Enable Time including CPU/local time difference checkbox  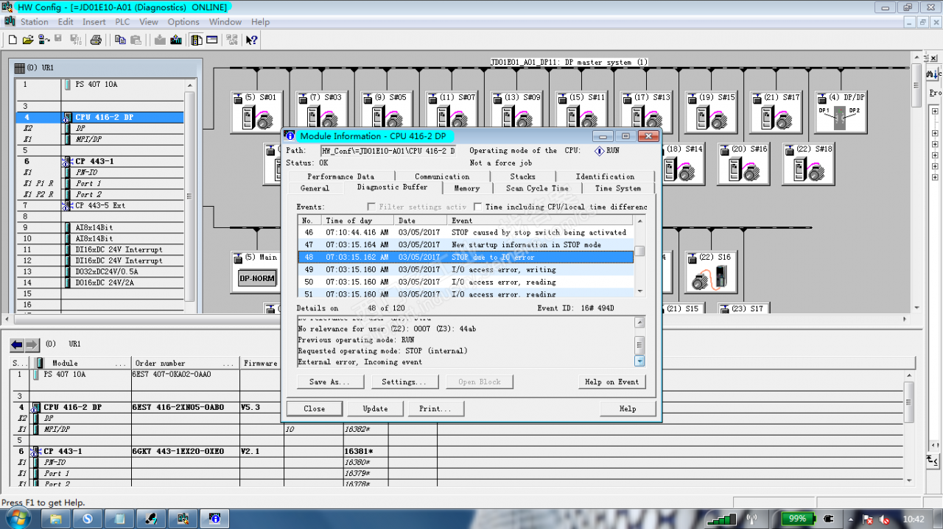coord(477,207)
